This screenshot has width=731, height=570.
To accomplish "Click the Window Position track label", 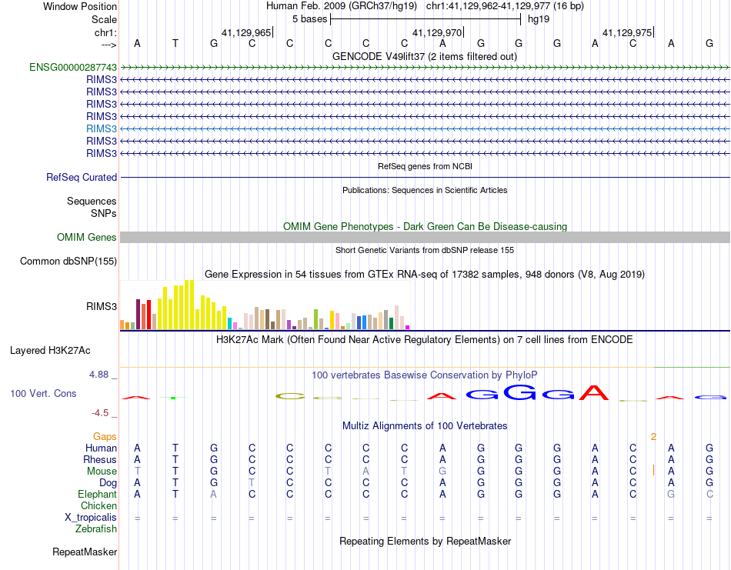I will 80,6.
